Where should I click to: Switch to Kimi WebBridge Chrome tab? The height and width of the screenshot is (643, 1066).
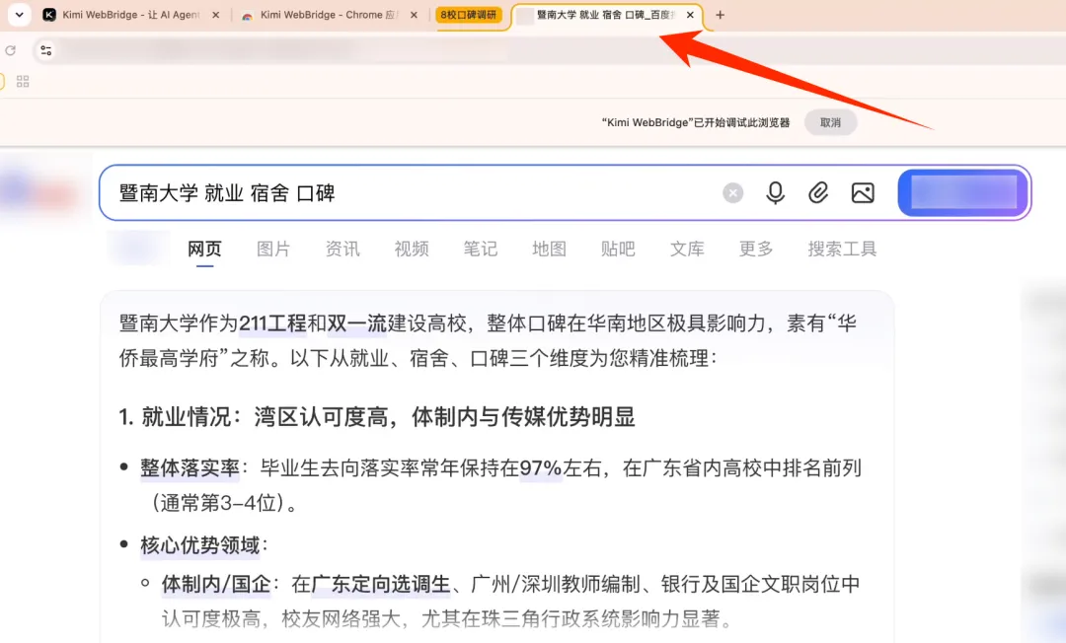(330, 14)
